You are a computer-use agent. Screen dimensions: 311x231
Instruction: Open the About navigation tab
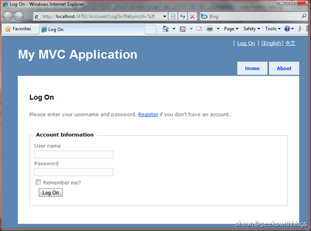[284, 68]
